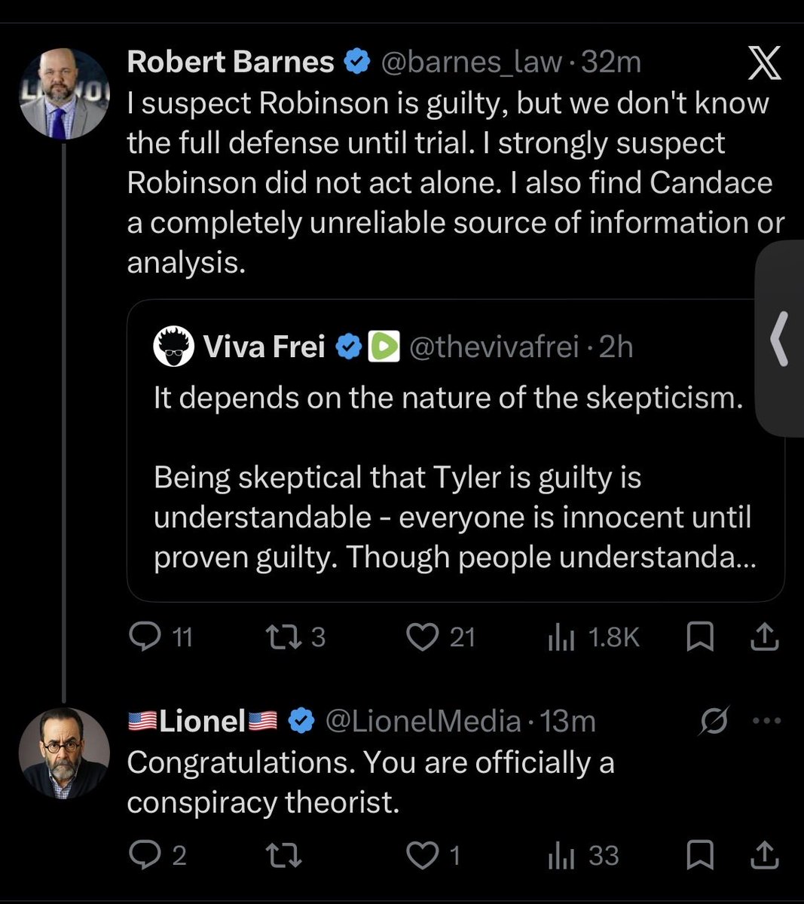View analytics showing 1.8K views

pos(593,637)
